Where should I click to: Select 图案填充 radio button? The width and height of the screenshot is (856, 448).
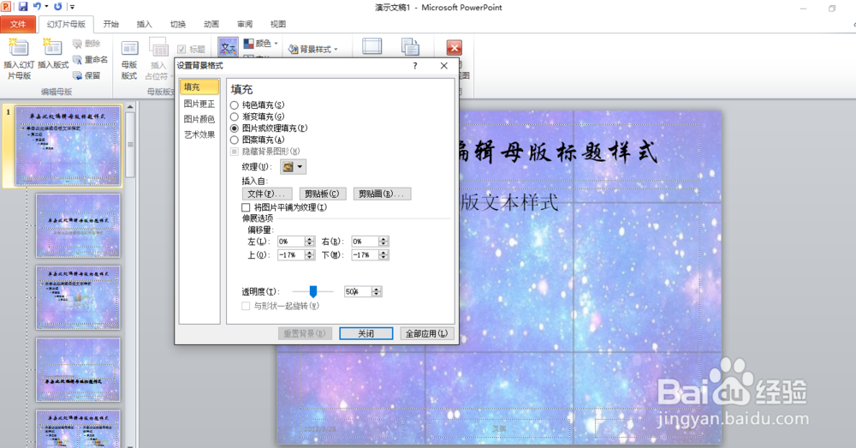tap(235, 140)
